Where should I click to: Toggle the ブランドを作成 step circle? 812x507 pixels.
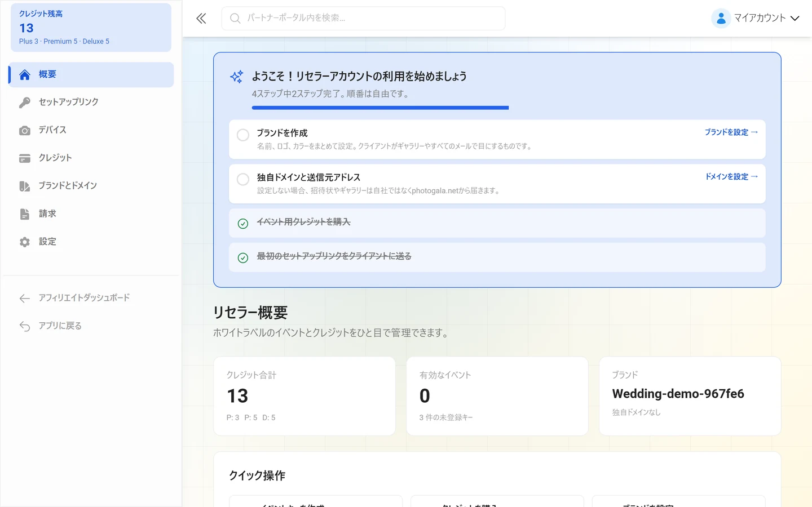pos(243,135)
